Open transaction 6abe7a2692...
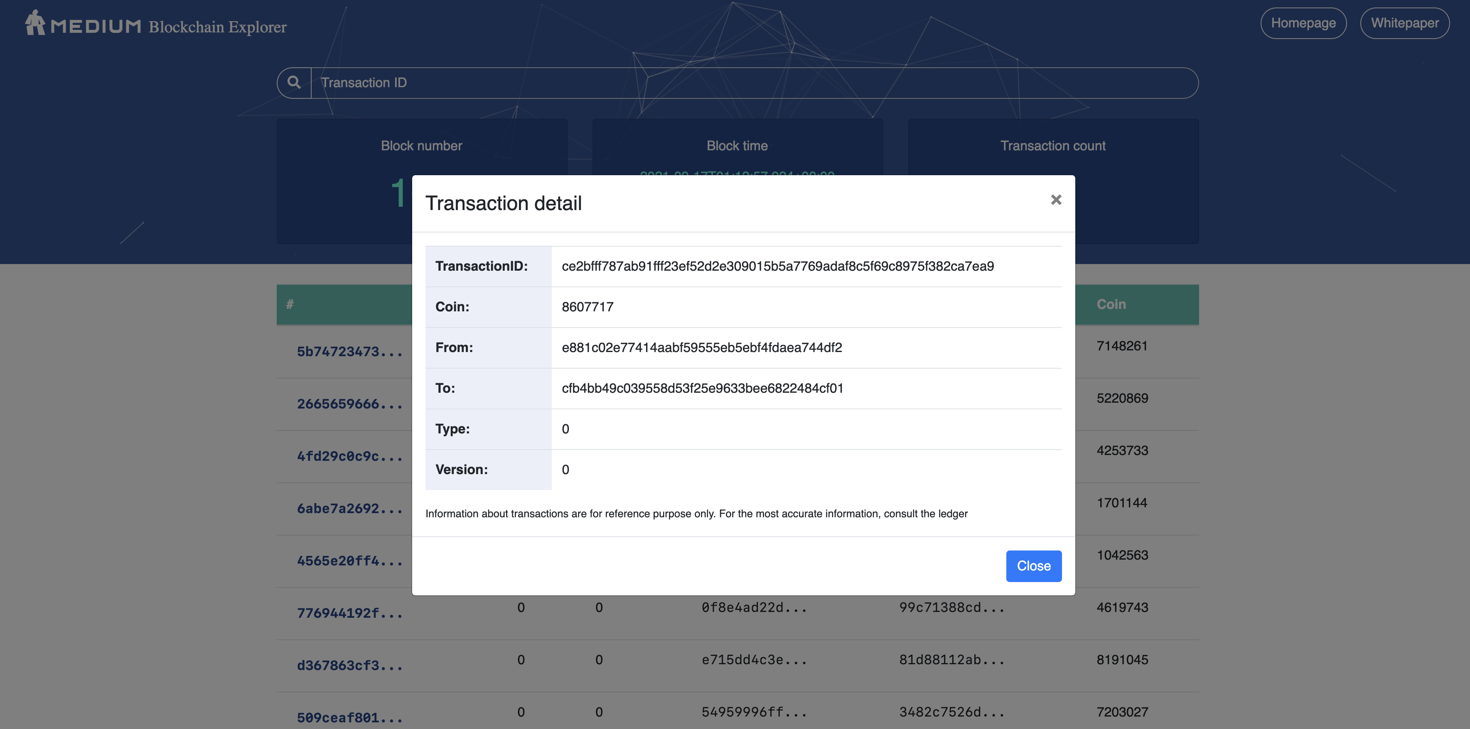Screen dimensions: 1470x729 349,509
